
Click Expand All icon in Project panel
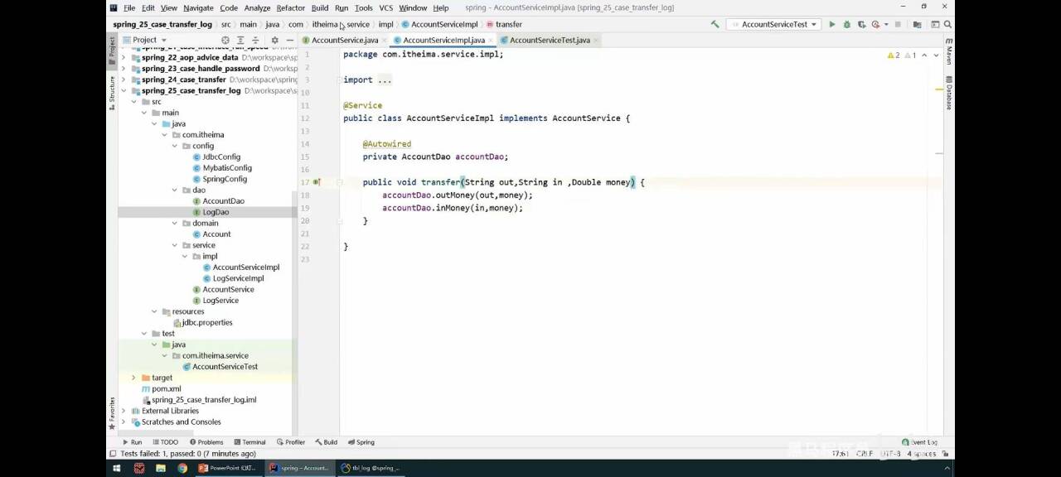pos(240,40)
